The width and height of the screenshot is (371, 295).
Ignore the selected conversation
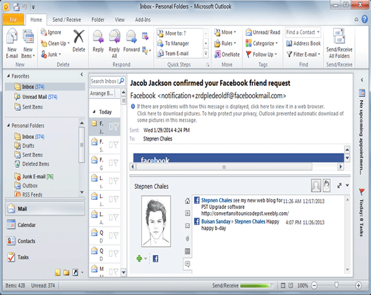(x=51, y=32)
